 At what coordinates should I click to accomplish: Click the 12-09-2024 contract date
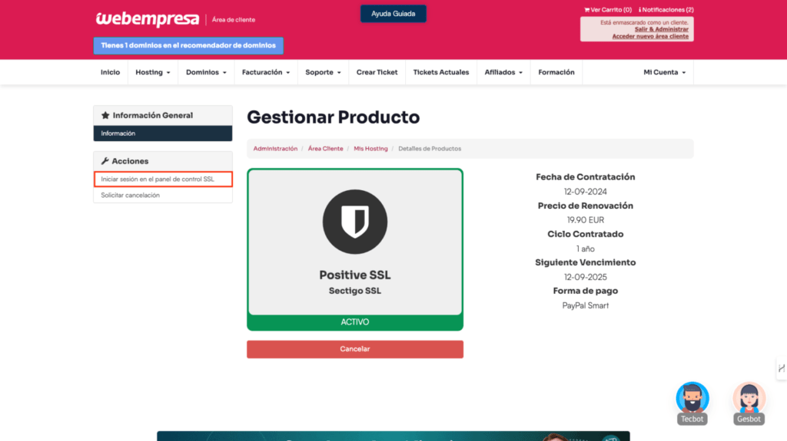coord(585,192)
